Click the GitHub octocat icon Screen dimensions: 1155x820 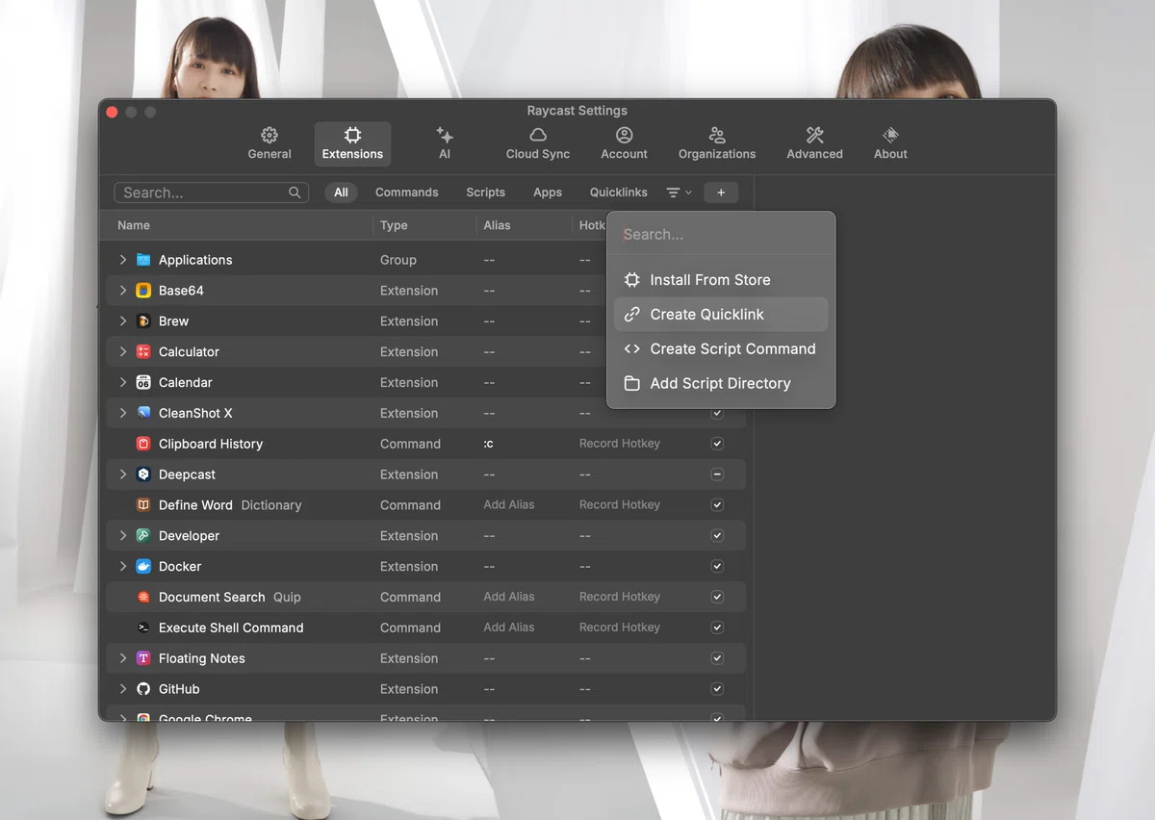pyautogui.click(x=143, y=689)
